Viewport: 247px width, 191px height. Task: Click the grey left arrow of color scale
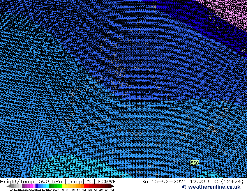click(x=9, y=186)
